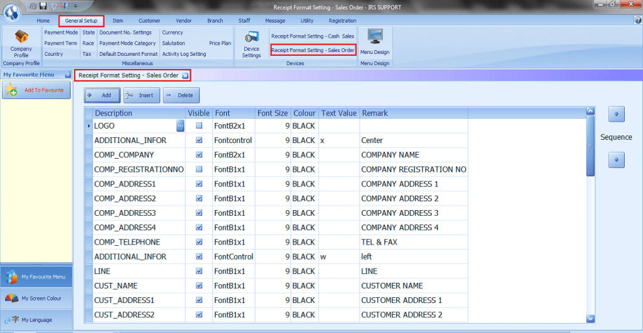The height and width of the screenshot is (333, 643).
Task: Open Payment Mode setup
Action: (61, 33)
